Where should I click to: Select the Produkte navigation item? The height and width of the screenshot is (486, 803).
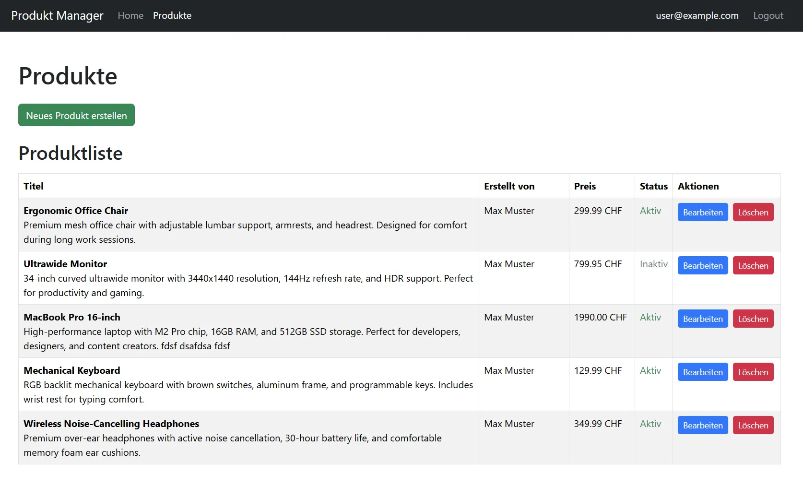click(172, 15)
